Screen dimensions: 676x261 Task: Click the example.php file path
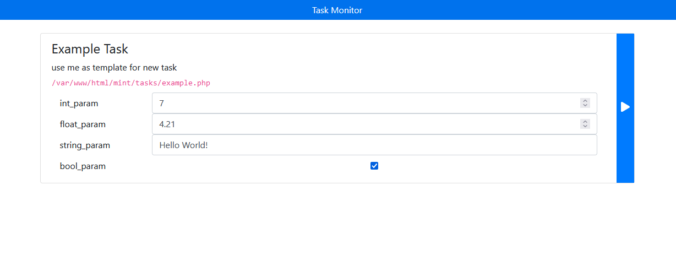(x=131, y=83)
